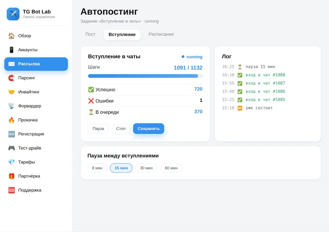Click log text вход в чат #1087
329x232 pixels.
click(266, 83)
